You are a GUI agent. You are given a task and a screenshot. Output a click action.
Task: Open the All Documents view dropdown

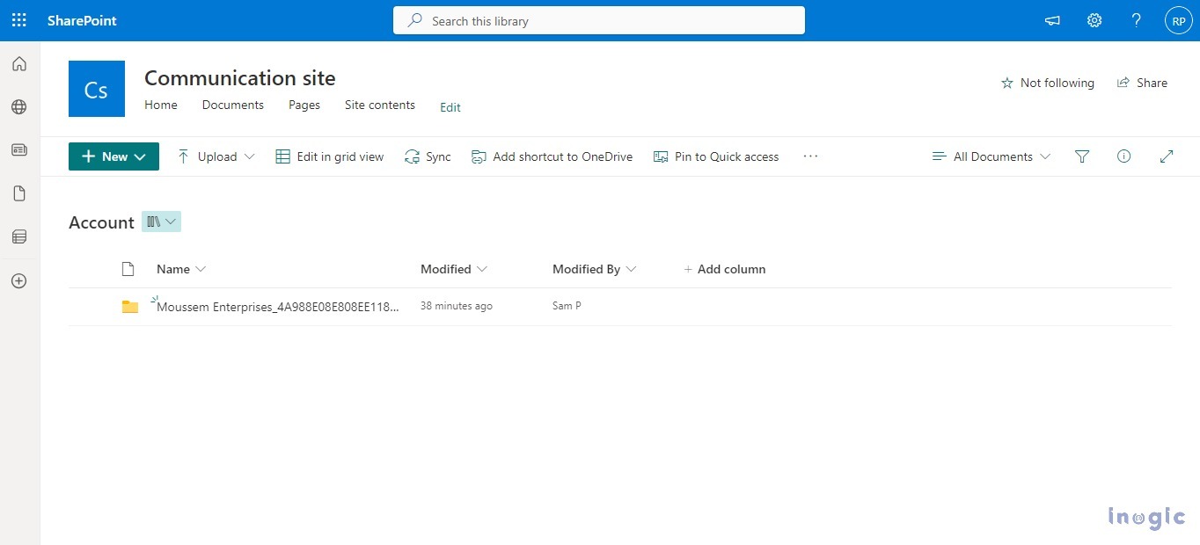pyautogui.click(x=991, y=156)
